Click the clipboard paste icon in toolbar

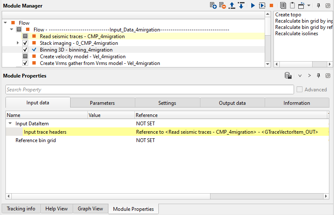[x=292, y=5]
